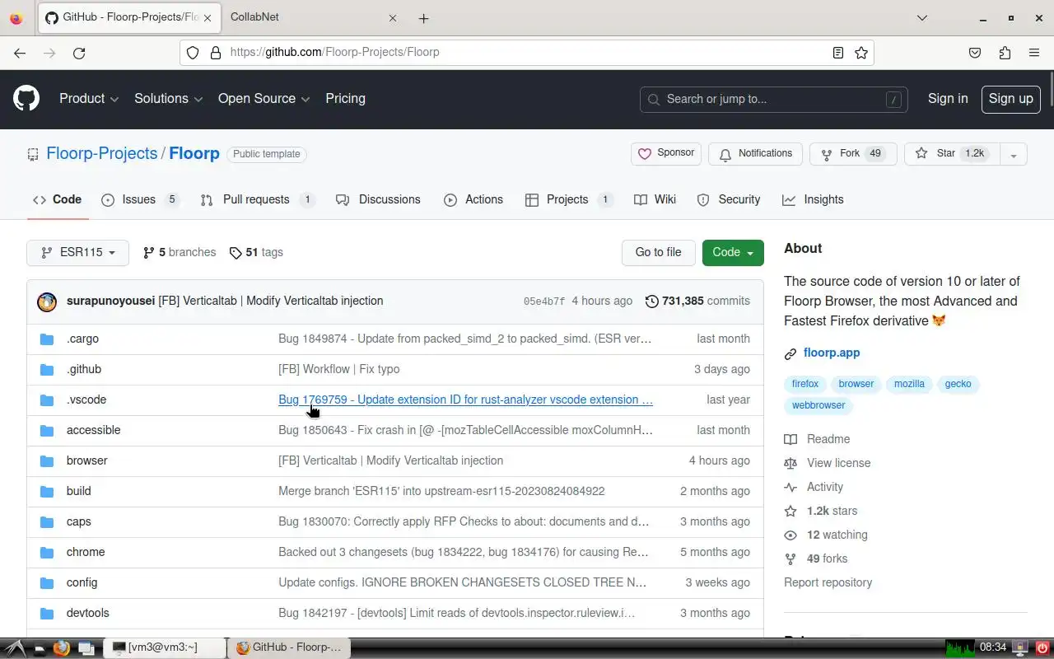1054x659 pixels.
Task: Open the accessible folder
Action: click(x=93, y=430)
